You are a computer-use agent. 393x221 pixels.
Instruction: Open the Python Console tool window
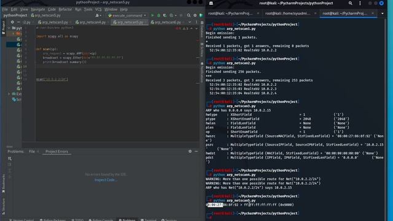click(x=101, y=220)
